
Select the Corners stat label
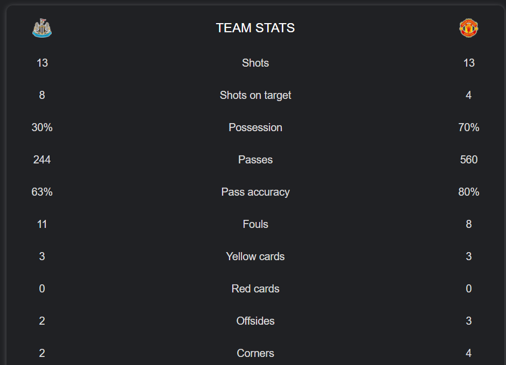255,353
